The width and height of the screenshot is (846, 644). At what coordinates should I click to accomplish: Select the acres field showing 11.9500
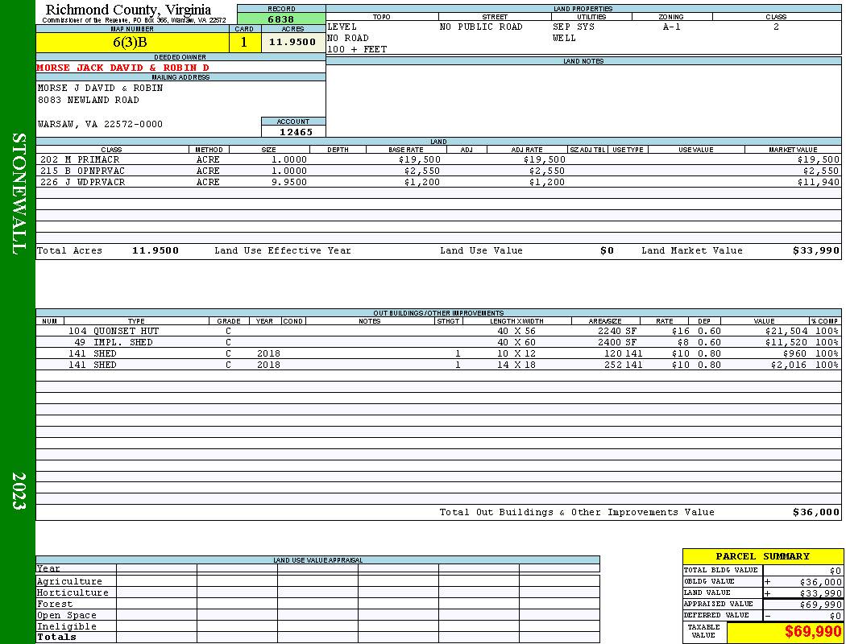pos(292,42)
